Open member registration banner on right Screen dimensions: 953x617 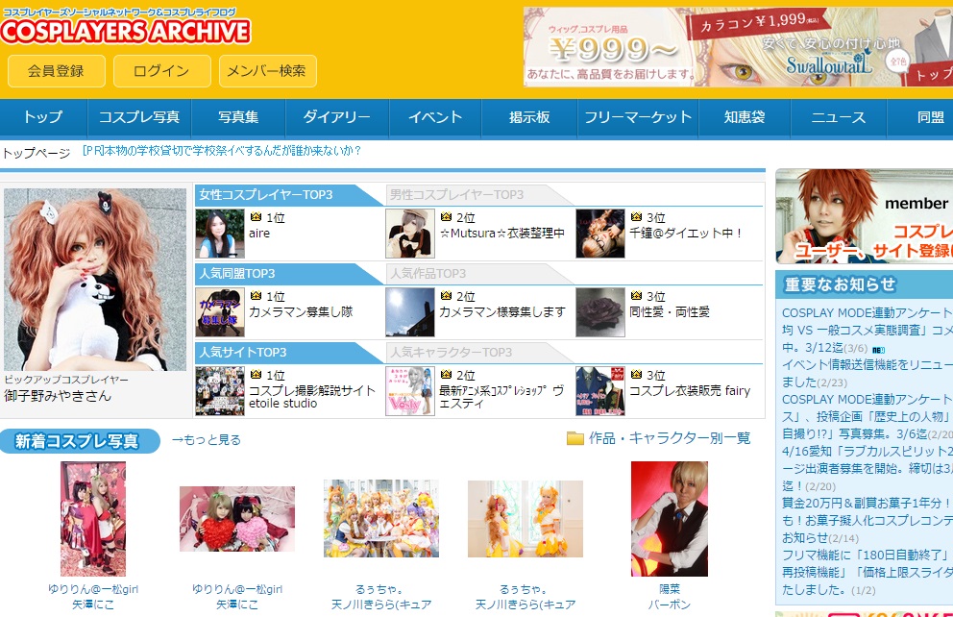pyautogui.click(x=865, y=216)
